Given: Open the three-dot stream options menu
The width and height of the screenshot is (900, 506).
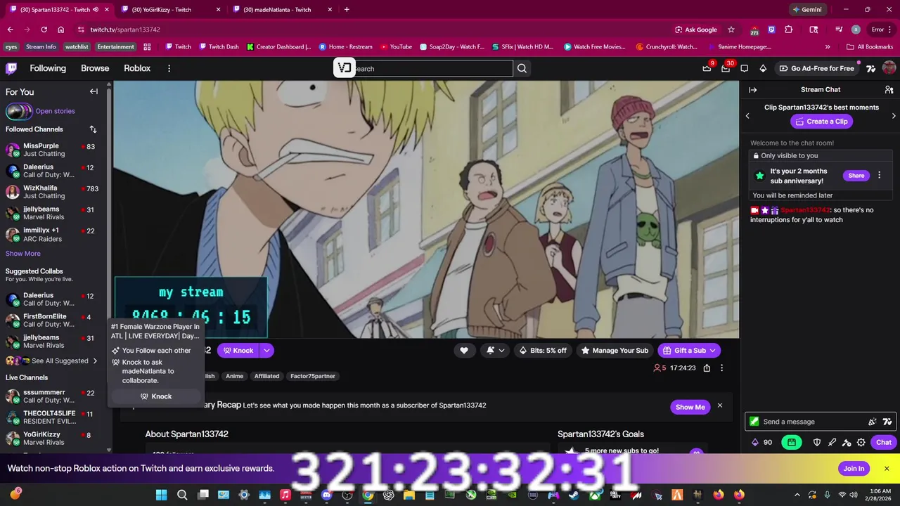Looking at the screenshot, I should (x=721, y=368).
